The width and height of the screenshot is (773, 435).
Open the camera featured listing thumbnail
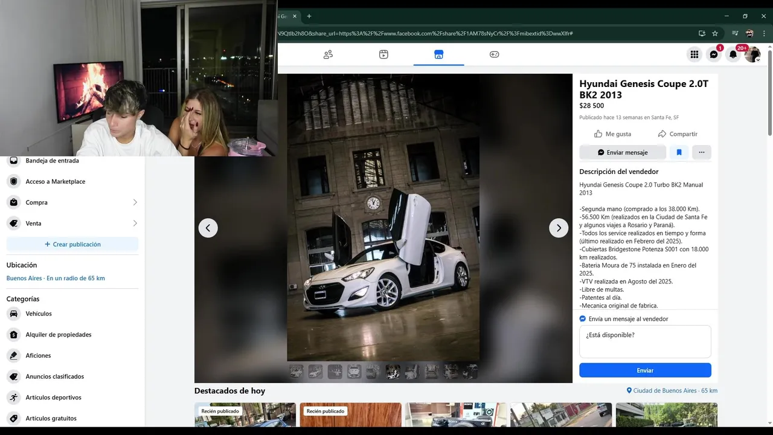pos(456,415)
